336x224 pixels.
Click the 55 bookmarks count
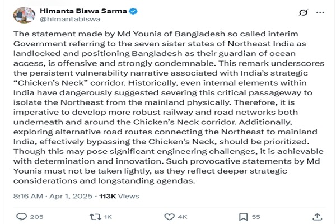click(x=256, y=217)
